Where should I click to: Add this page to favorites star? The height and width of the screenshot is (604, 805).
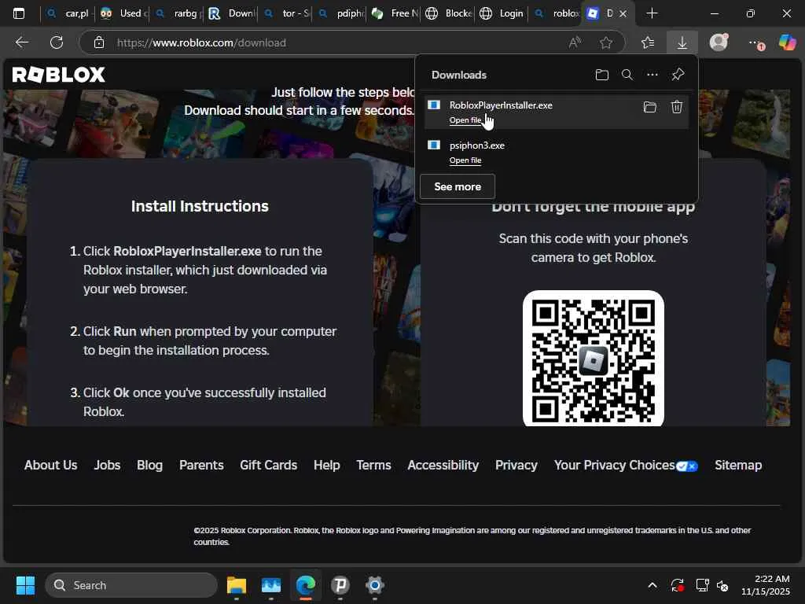coord(606,42)
